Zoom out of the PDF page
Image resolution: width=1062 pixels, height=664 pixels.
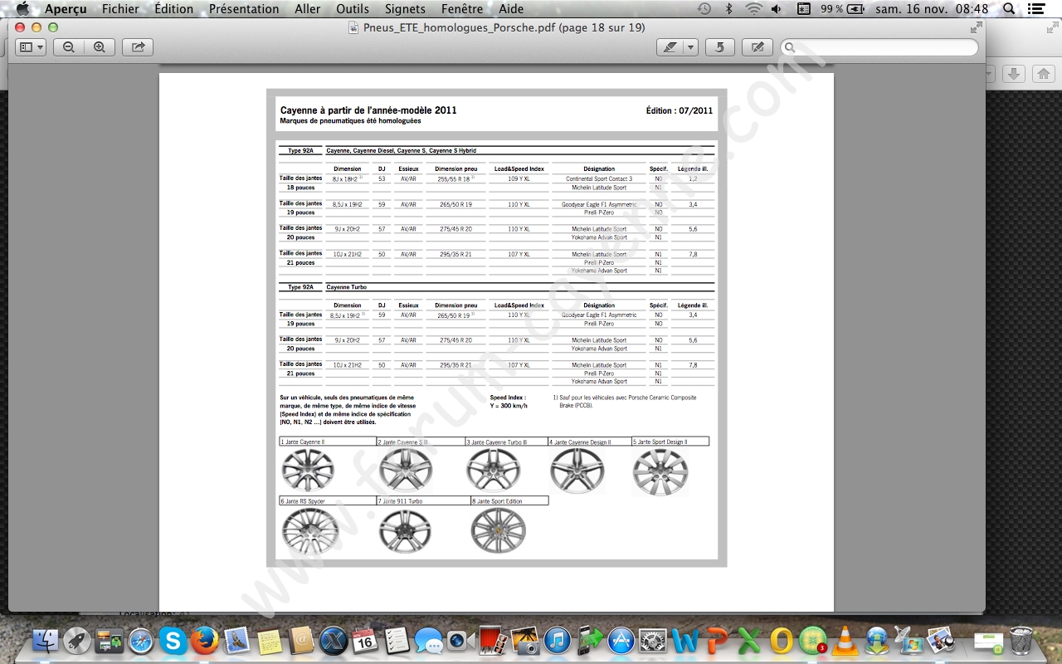(x=69, y=47)
